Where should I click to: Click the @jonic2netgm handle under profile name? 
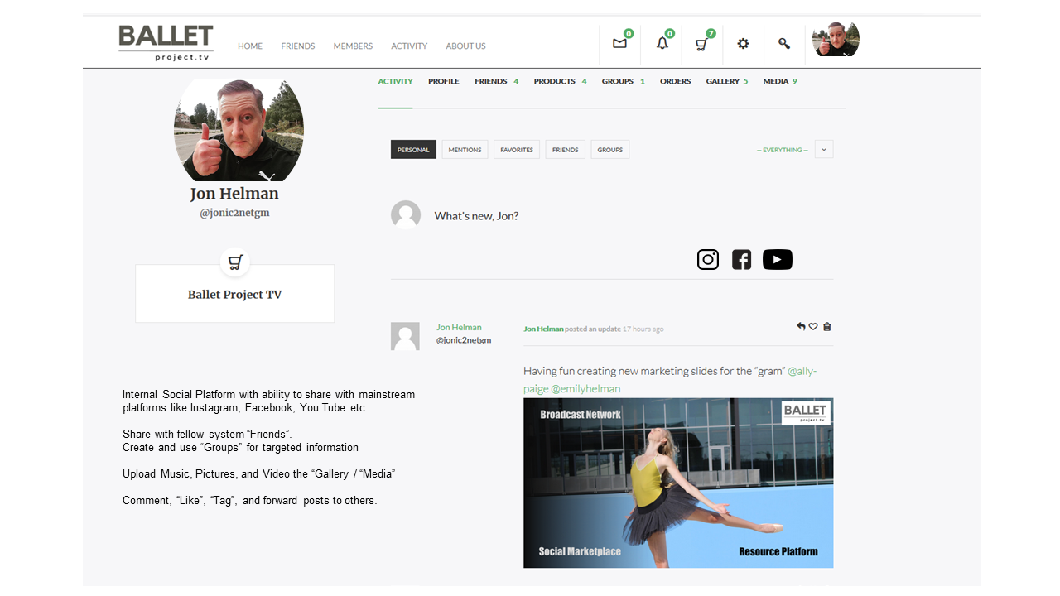coord(234,213)
